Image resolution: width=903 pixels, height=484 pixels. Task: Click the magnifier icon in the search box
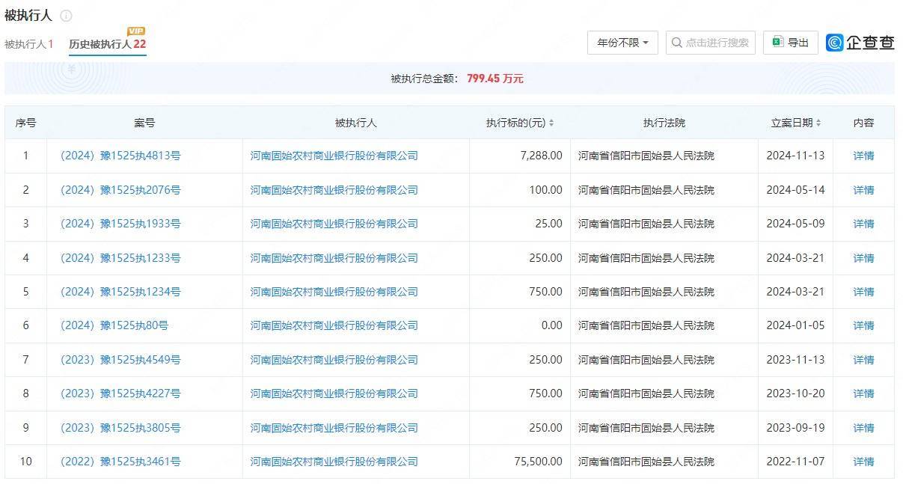(676, 43)
